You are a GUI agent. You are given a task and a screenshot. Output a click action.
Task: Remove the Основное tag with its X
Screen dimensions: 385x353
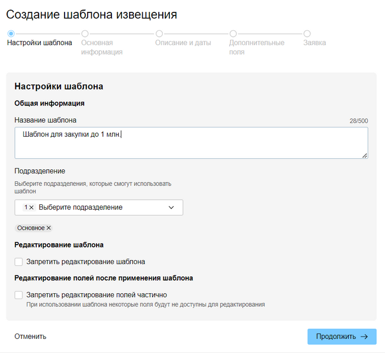(x=49, y=228)
